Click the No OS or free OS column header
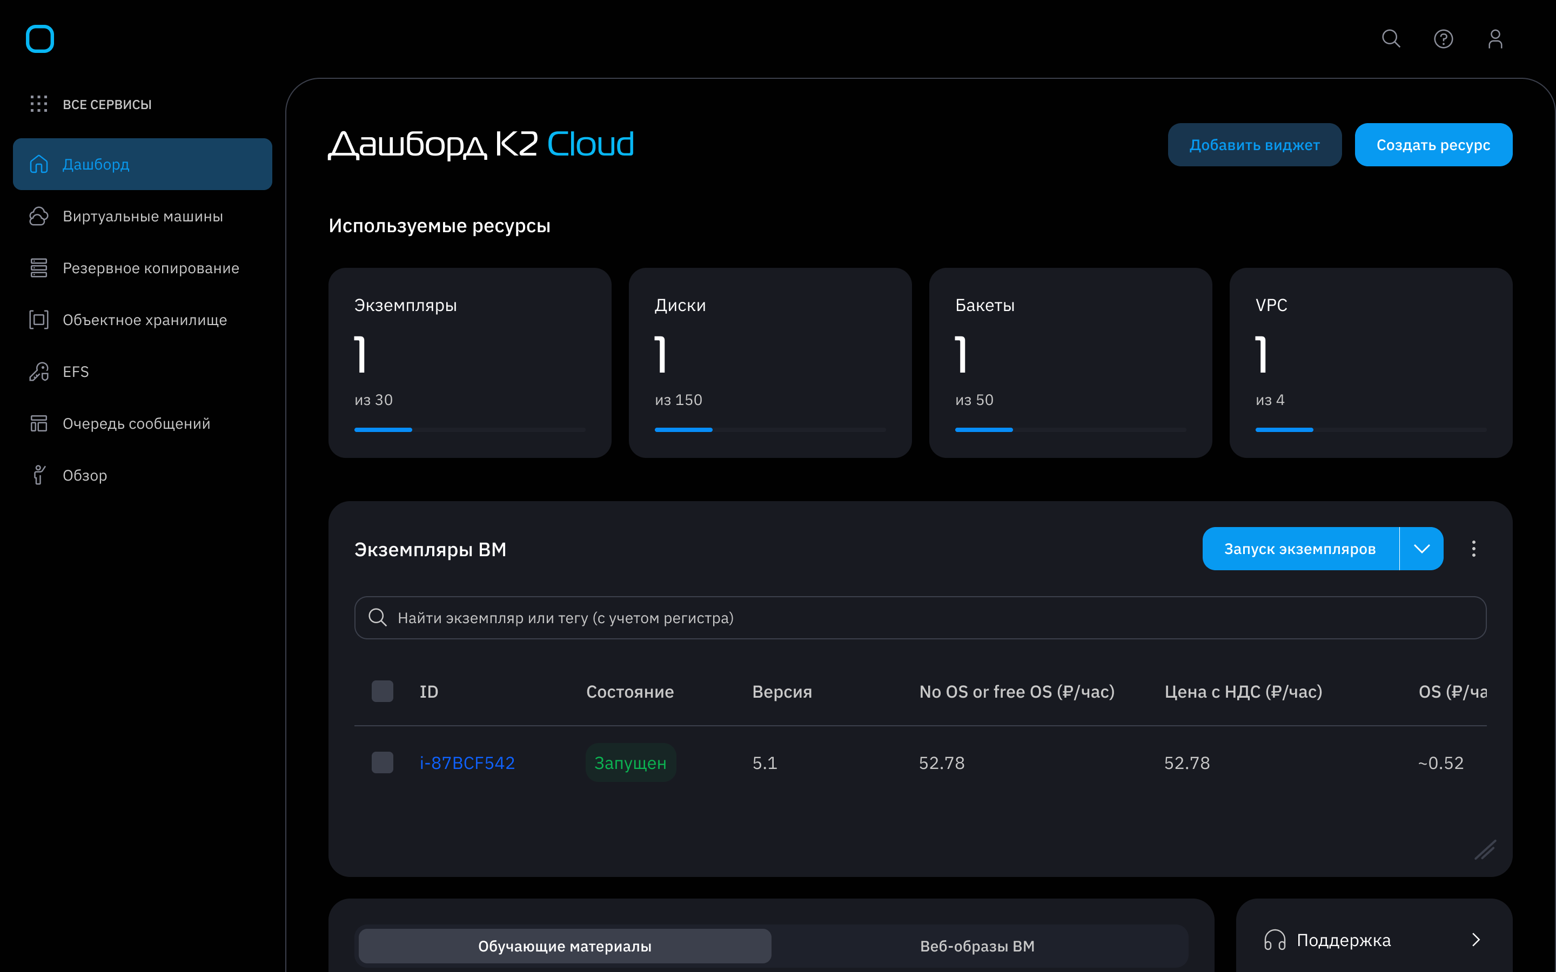Screen dimensions: 1556x972 1017,692
